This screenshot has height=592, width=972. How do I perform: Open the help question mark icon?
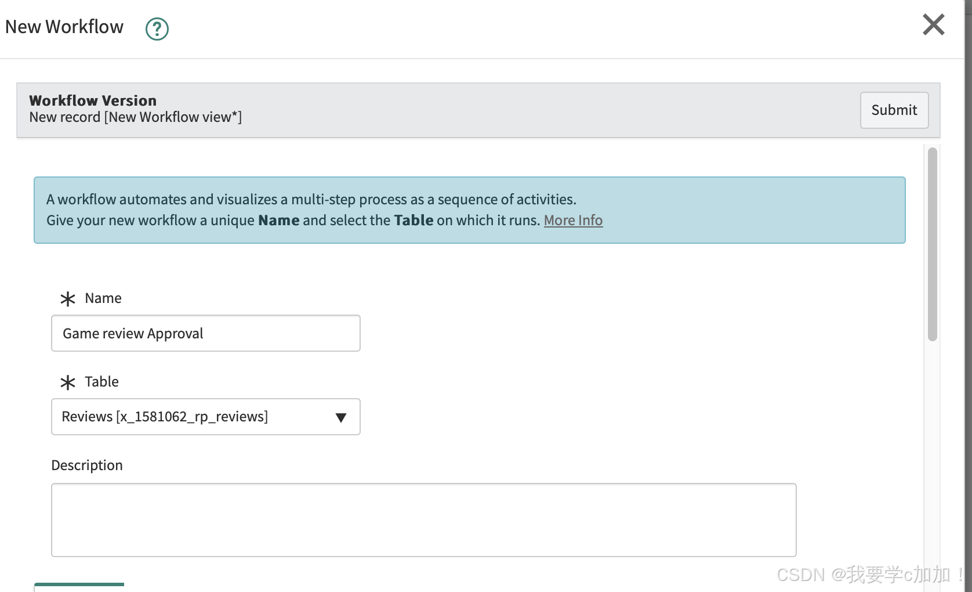tap(157, 28)
